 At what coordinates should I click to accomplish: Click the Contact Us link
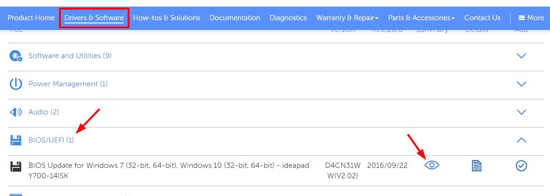pos(482,17)
